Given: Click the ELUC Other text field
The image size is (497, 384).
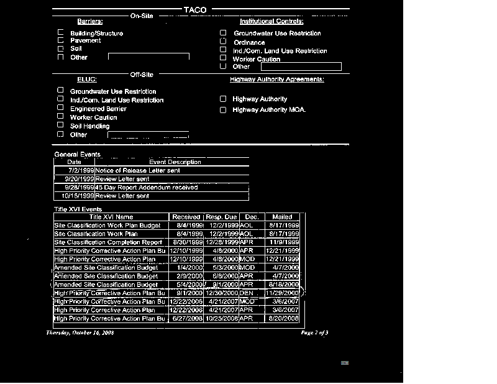Looking at the screenshot, I should pos(148,135).
